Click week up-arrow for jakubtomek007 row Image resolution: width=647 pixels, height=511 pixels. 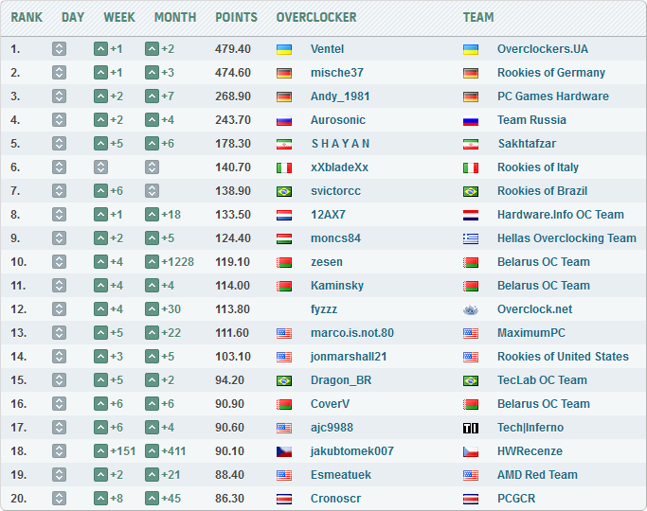(x=100, y=451)
